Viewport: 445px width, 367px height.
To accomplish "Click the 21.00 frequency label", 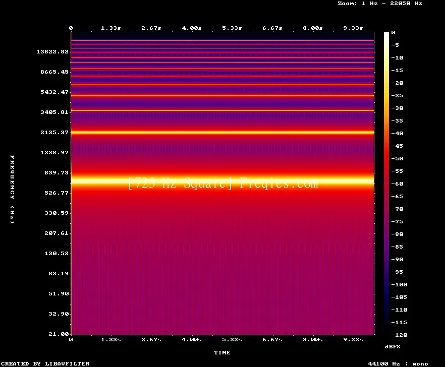I will (59, 334).
